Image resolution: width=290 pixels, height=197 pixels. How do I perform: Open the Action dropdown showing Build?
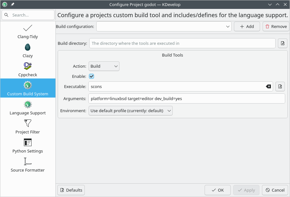click(x=104, y=66)
